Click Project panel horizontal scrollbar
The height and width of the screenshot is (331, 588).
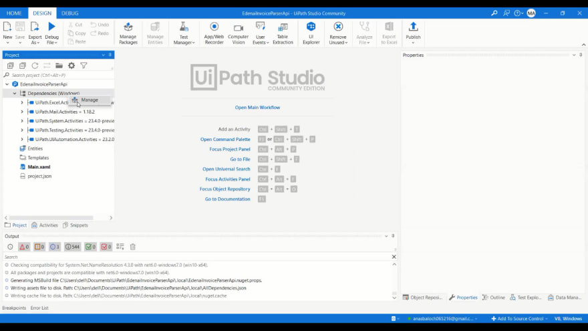51,218
